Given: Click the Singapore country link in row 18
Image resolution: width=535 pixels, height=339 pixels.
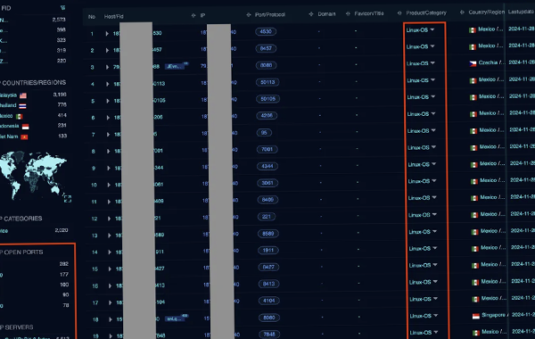Looking at the screenshot, I should [493, 315].
